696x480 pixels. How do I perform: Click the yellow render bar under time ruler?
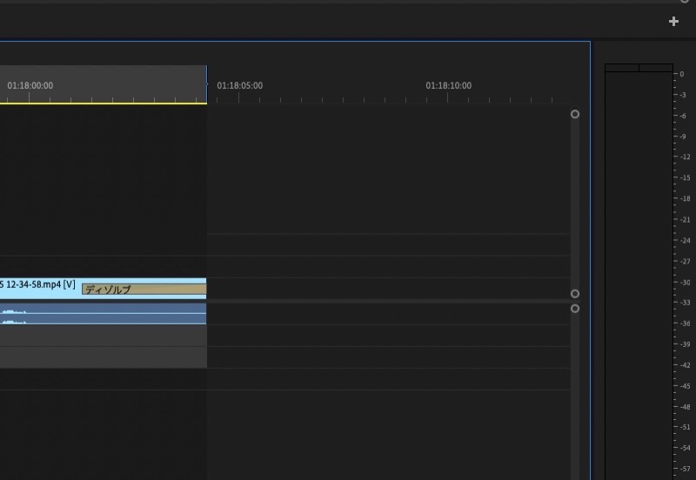(x=103, y=103)
